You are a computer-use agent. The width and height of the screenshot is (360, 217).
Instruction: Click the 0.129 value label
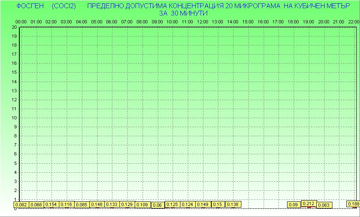(127, 204)
